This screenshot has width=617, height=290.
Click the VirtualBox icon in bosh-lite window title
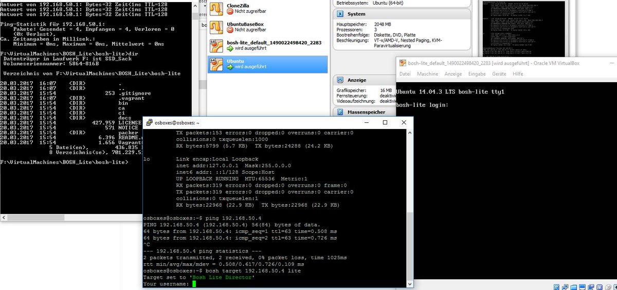point(402,63)
